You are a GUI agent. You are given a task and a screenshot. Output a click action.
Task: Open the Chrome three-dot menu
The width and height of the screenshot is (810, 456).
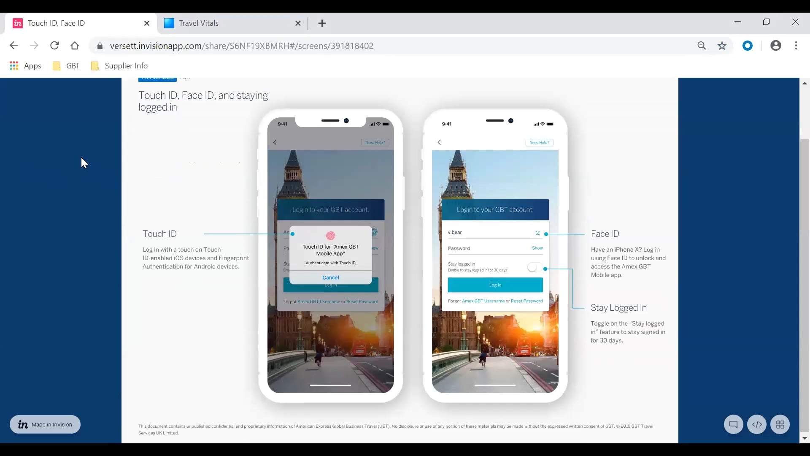pos(796,46)
